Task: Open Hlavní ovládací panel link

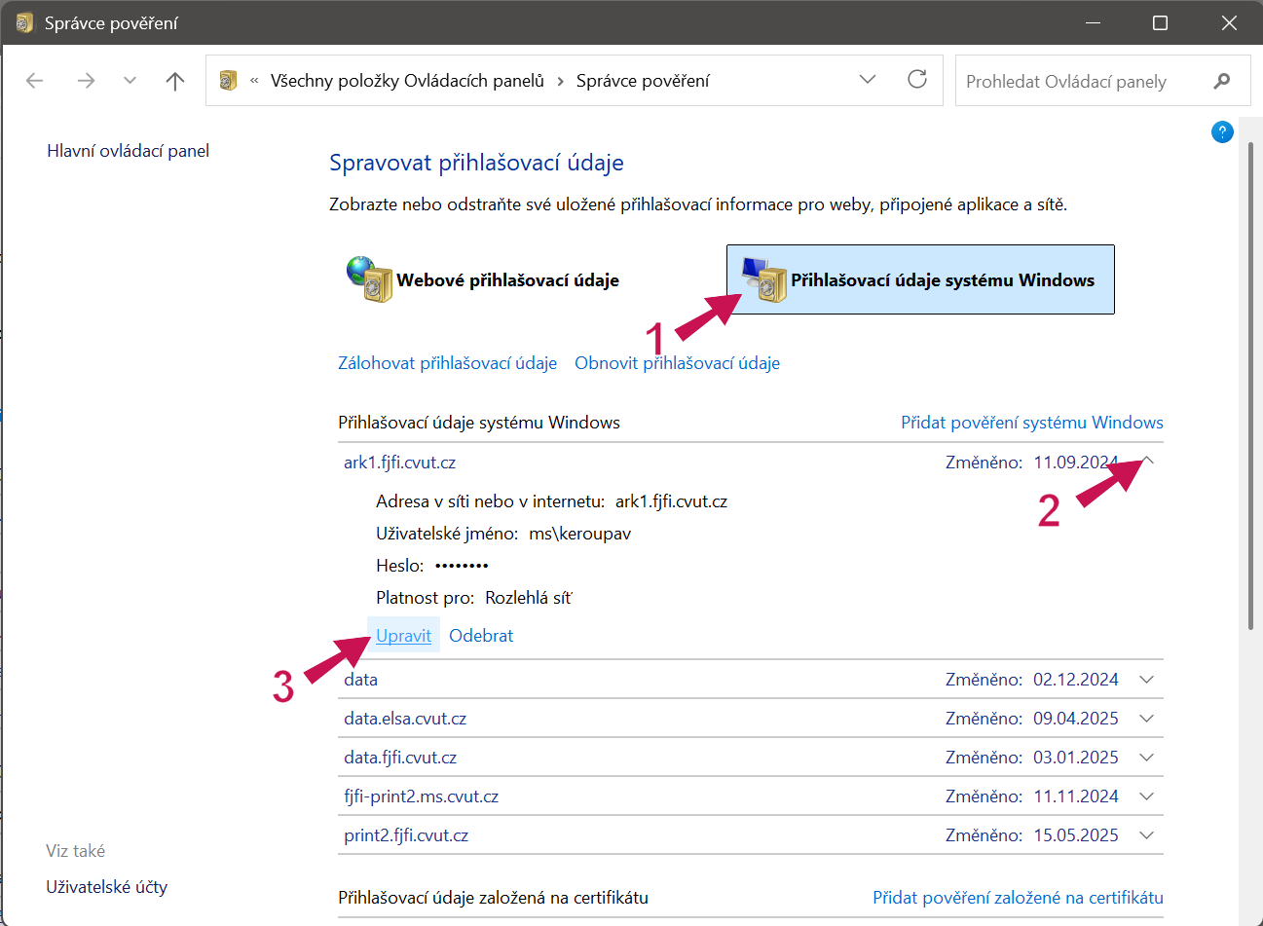Action: tap(128, 151)
